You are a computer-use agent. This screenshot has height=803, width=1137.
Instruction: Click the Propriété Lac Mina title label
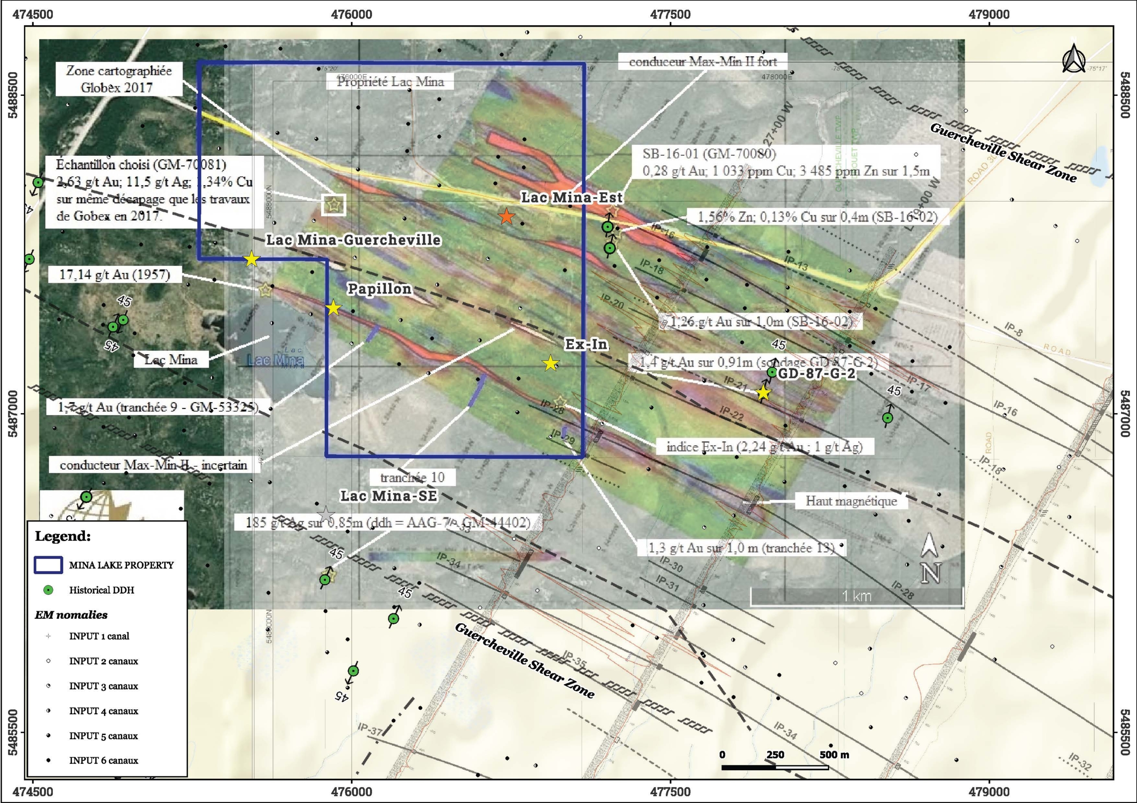coord(390,82)
